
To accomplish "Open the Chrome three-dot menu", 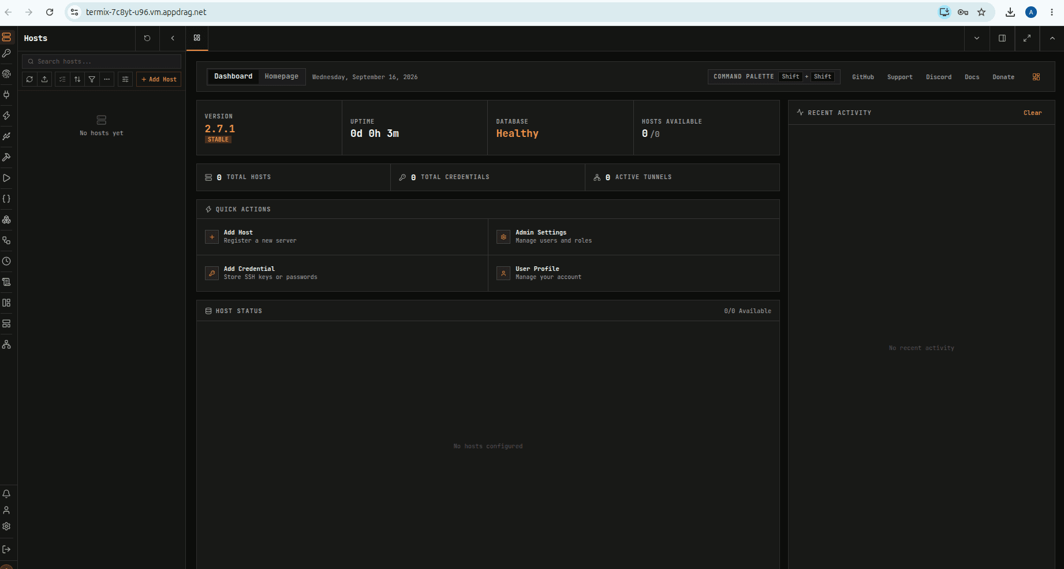I will 1052,12.
